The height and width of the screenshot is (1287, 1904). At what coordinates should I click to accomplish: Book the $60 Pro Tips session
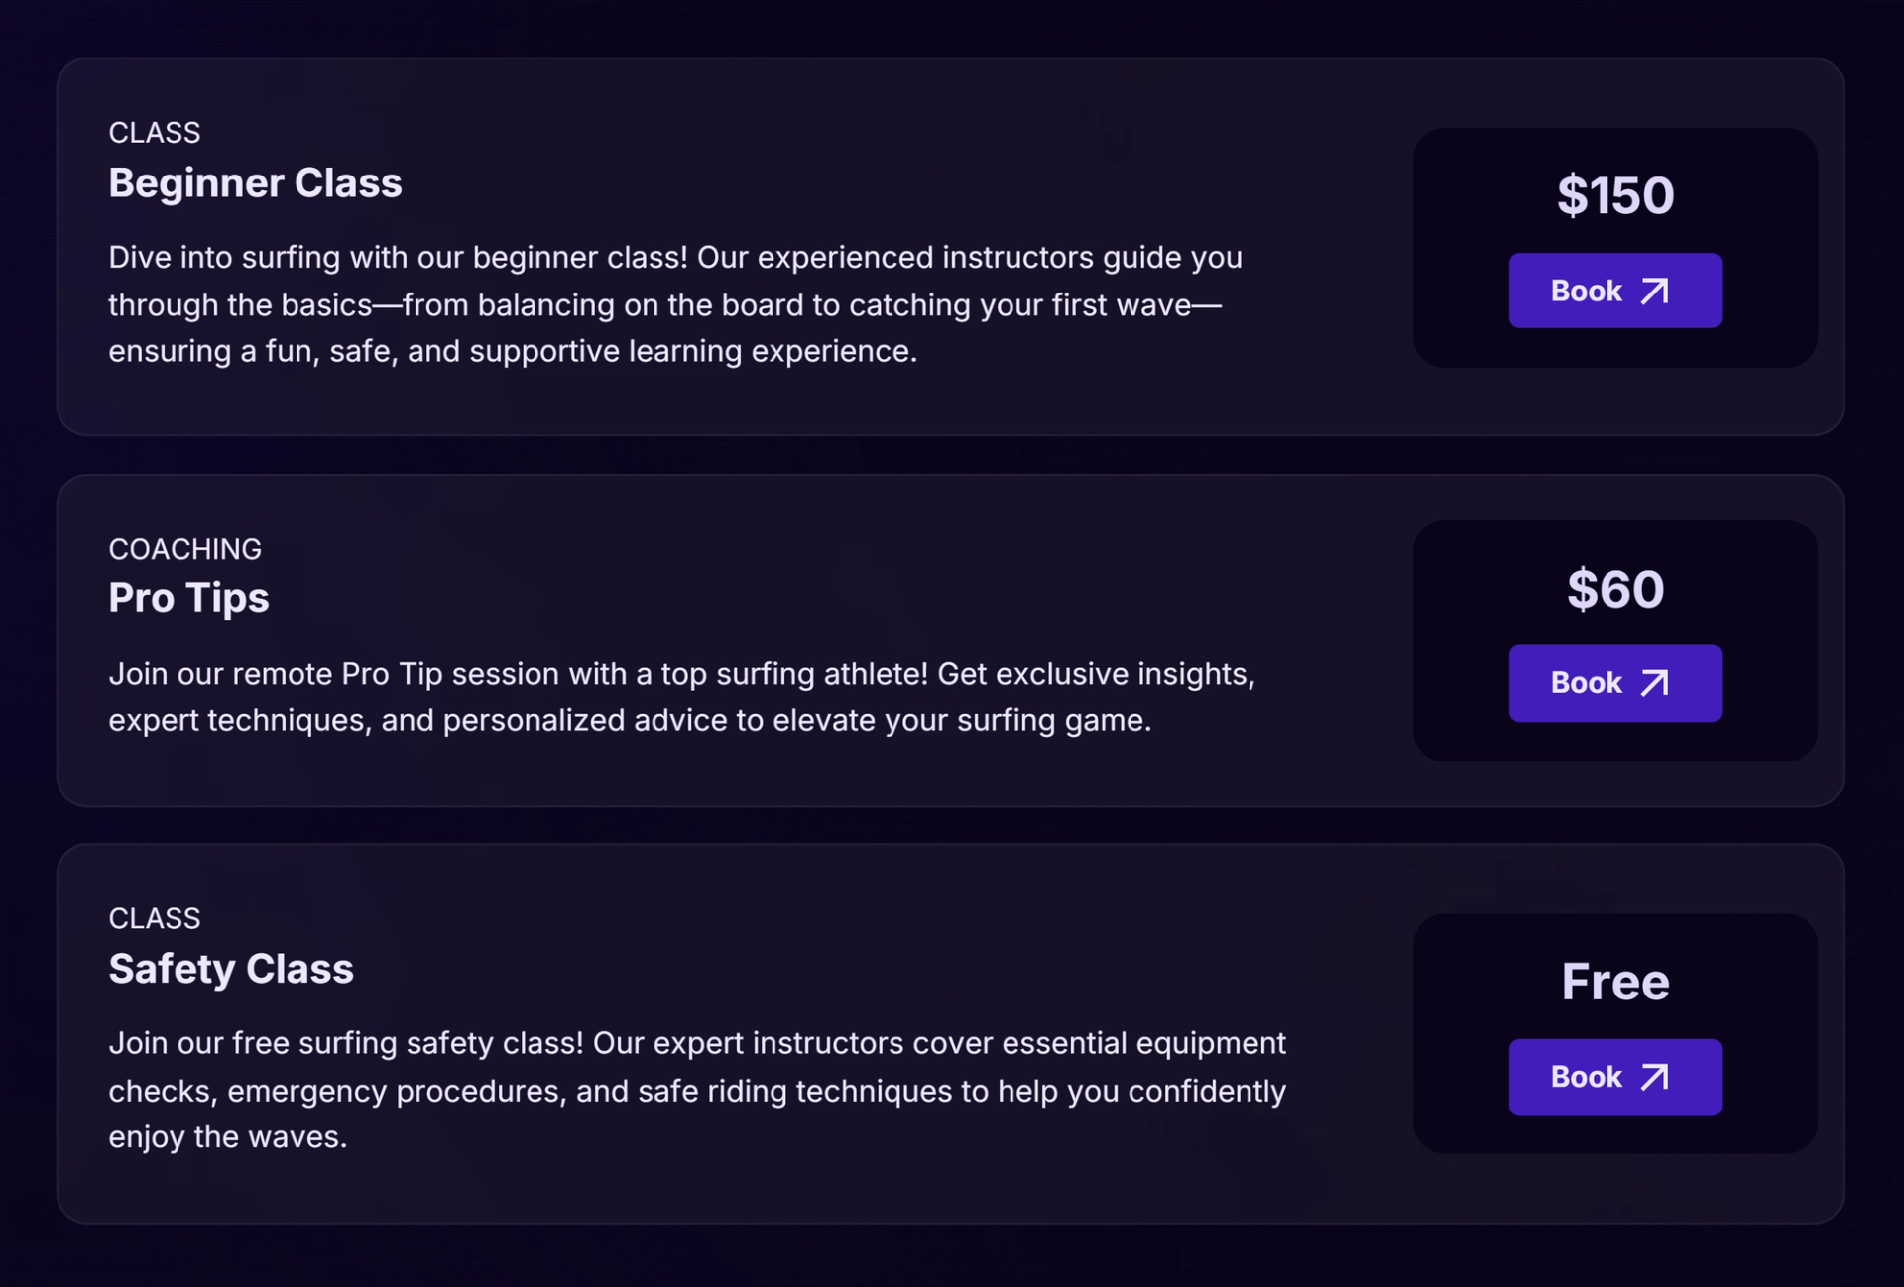tap(1614, 683)
